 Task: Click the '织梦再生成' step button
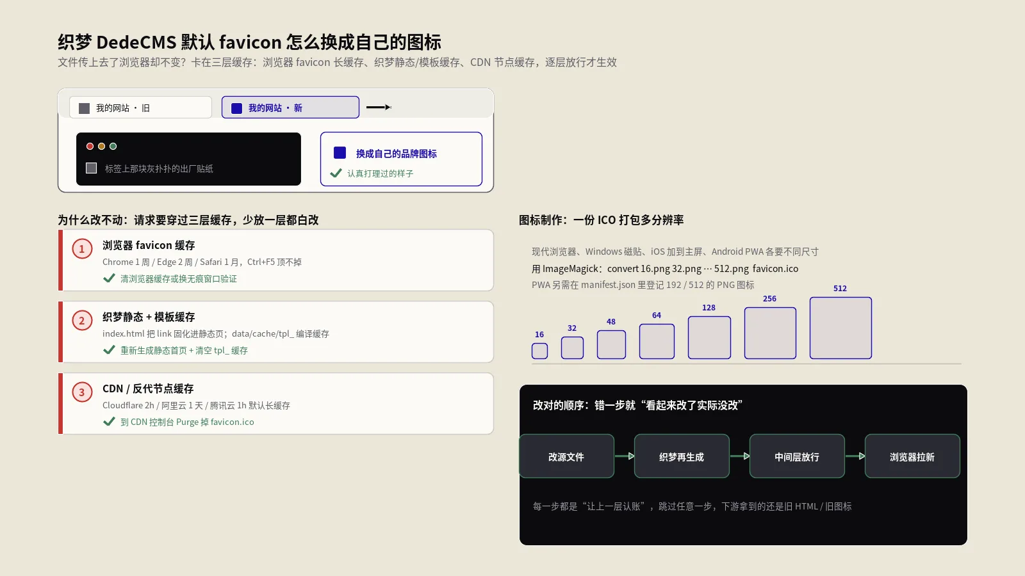pyautogui.click(x=682, y=456)
